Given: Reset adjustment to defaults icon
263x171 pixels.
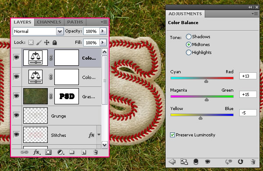Looking at the screenshot, I should (x=240, y=162).
